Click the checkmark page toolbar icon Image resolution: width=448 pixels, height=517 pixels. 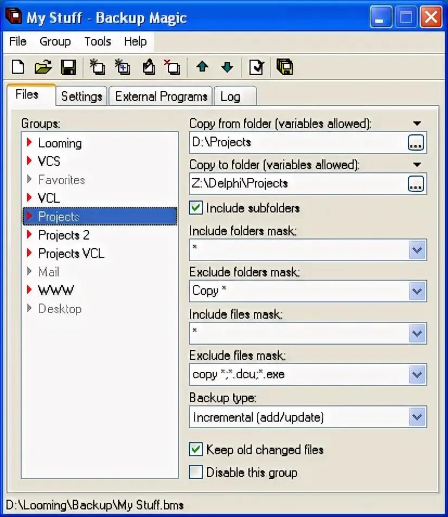click(257, 67)
